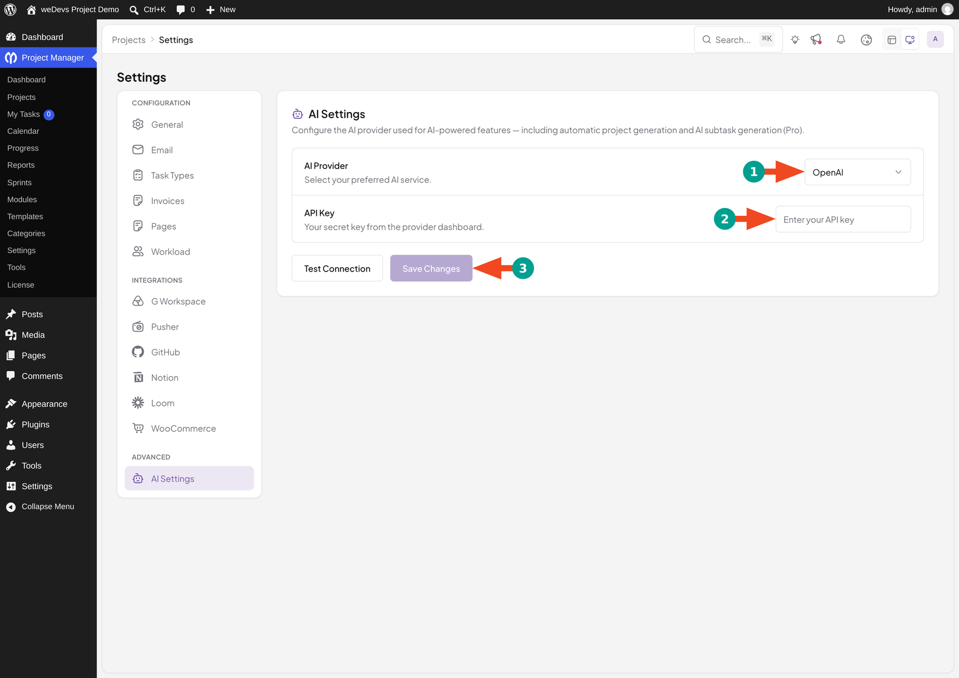Open Pusher integration settings
Screen dimensions: 959x678
click(189, 327)
